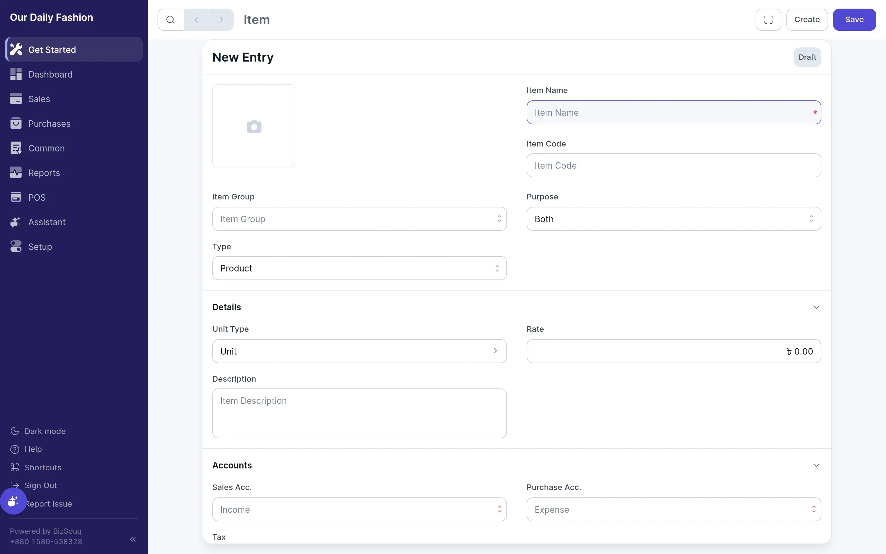Click the Common sidebar icon
Image resolution: width=886 pixels, height=554 pixels.
coord(16,148)
